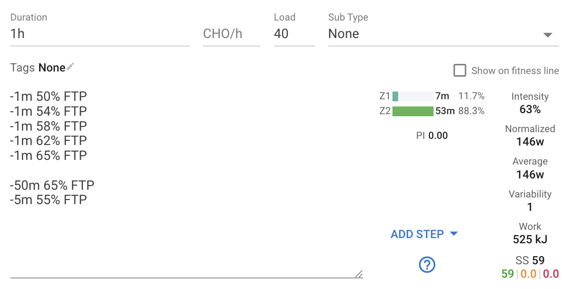Click the pencil icon next to Tags
The width and height of the screenshot is (562, 289).
(71, 66)
